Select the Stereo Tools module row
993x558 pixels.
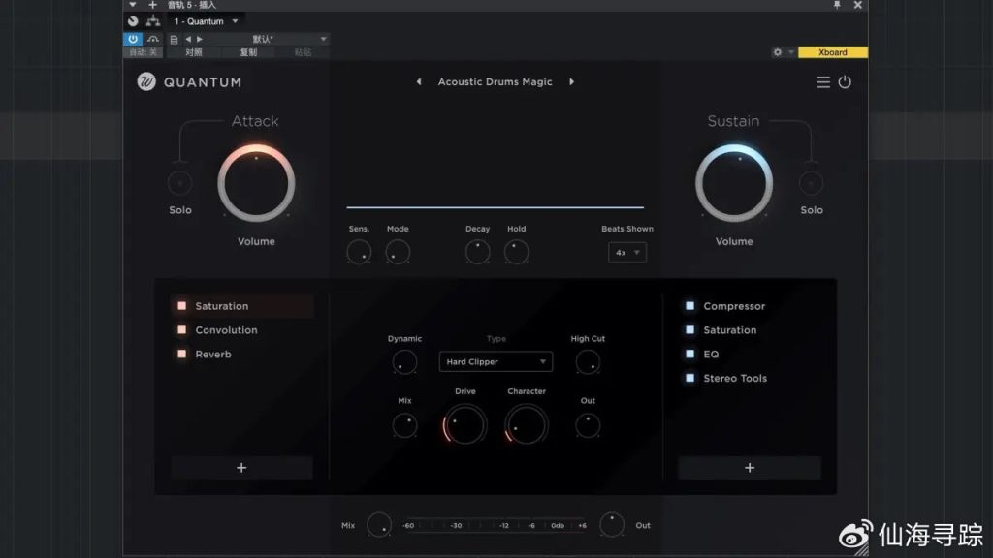click(x=750, y=379)
